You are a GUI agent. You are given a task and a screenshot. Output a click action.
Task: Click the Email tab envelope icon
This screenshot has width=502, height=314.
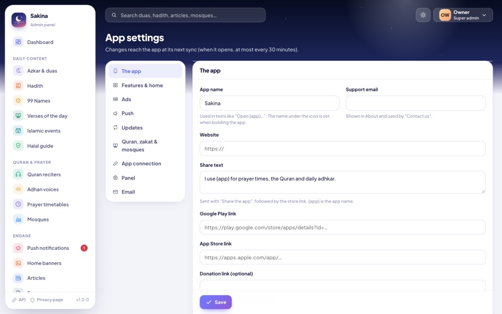click(x=115, y=192)
